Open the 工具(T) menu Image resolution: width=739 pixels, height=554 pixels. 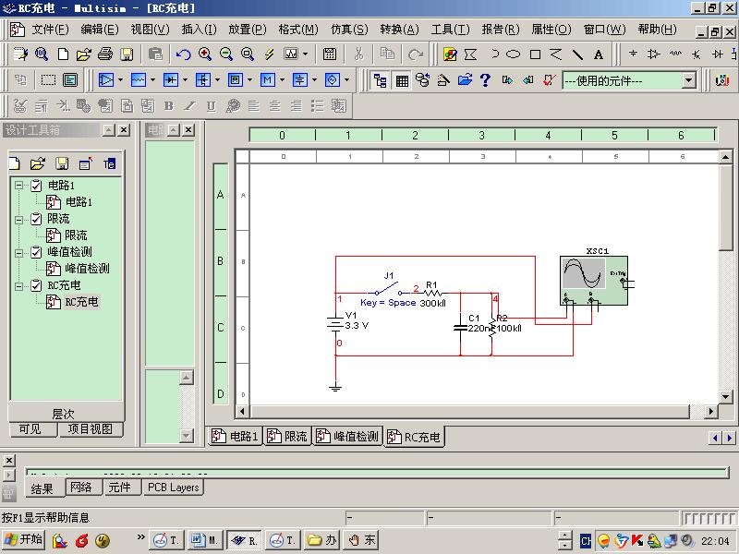point(450,30)
